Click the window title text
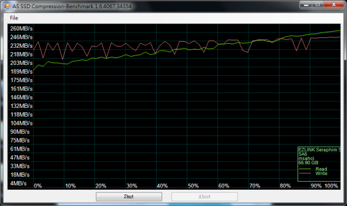 (x=72, y=6)
